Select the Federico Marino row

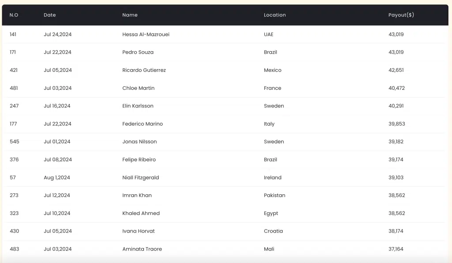pos(143,124)
